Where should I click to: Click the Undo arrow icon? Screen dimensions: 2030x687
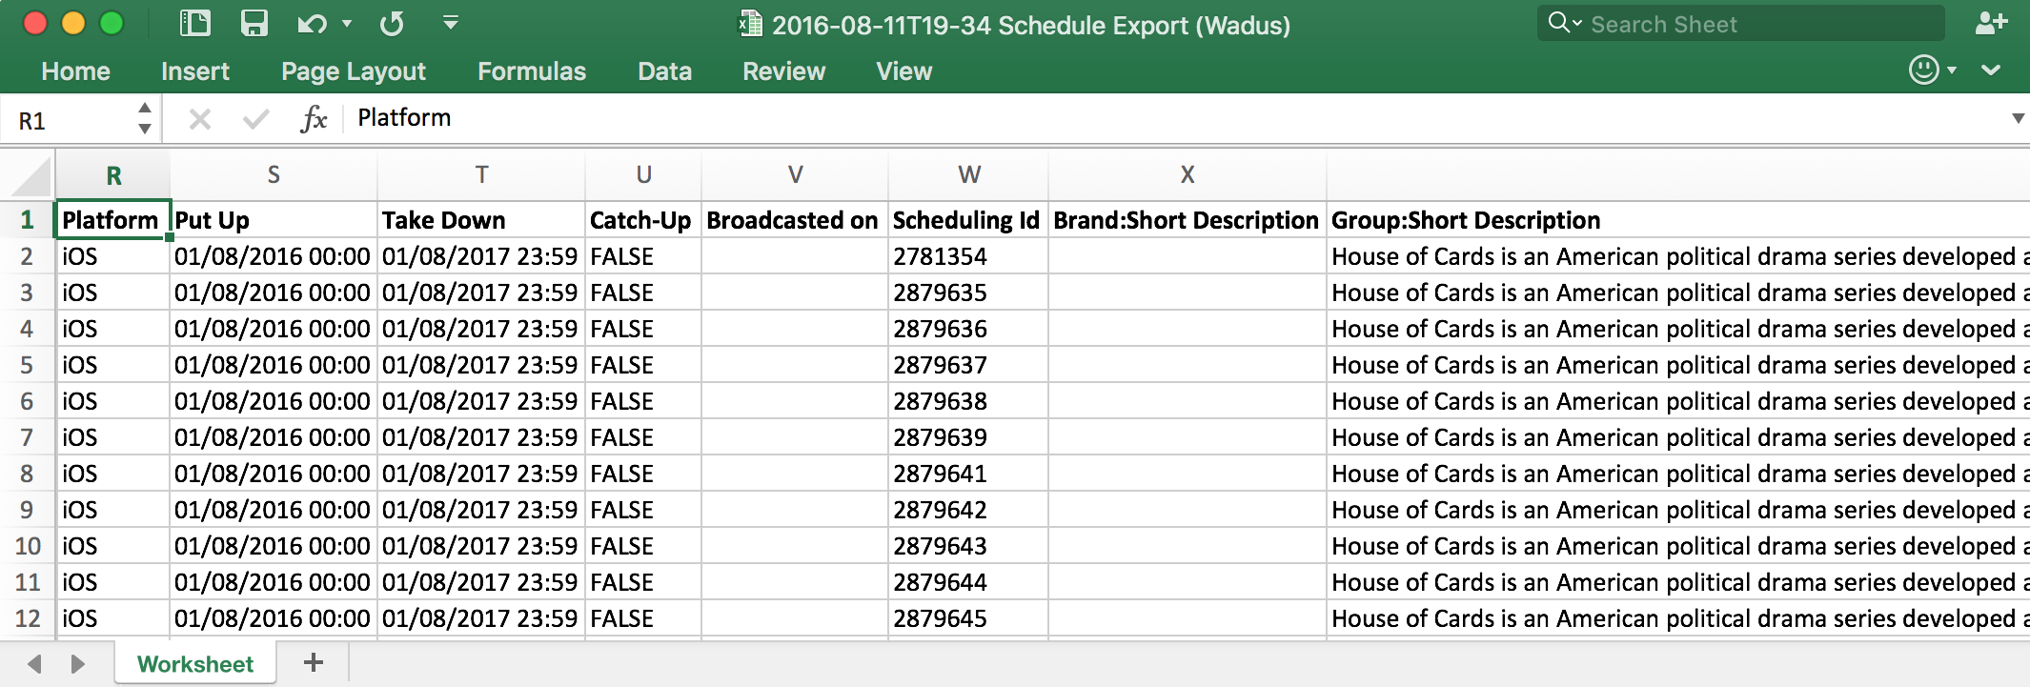pyautogui.click(x=311, y=23)
